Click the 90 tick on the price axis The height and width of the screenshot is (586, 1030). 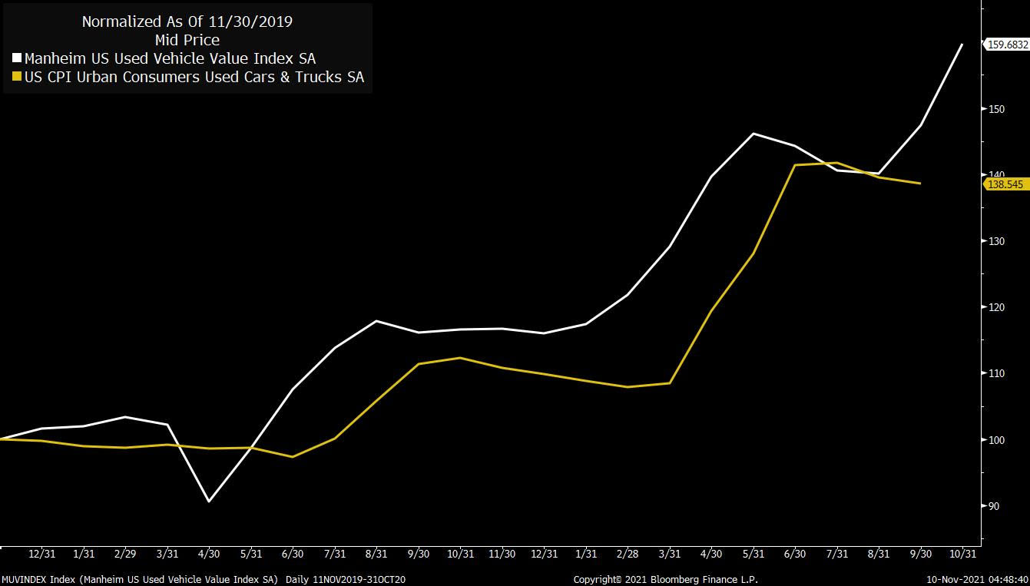(x=995, y=506)
